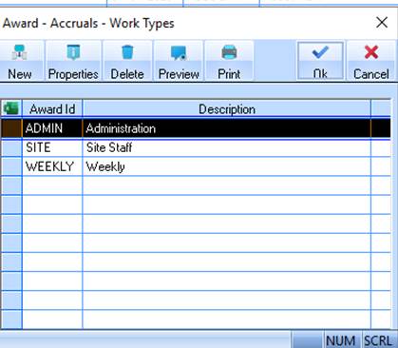398x348 pixels.
Task: Click the row selector beside WEEKLY
Action: pos(11,166)
